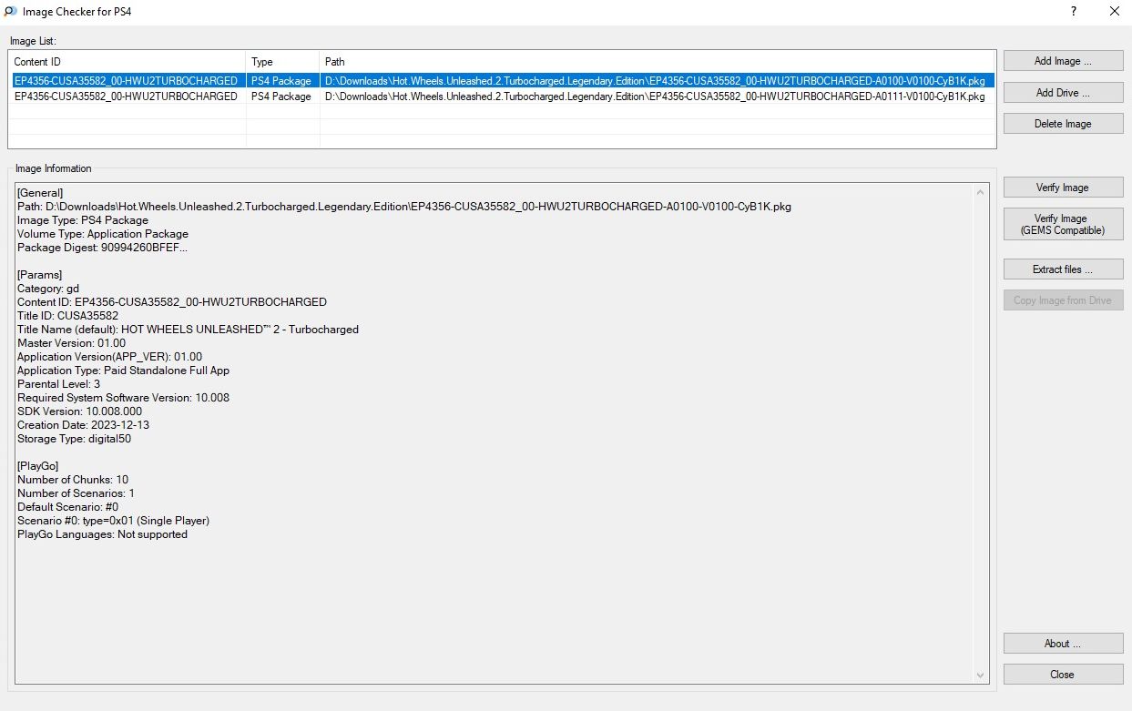Click the question mark help icon
The image size is (1132, 711).
tap(1074, 12)
